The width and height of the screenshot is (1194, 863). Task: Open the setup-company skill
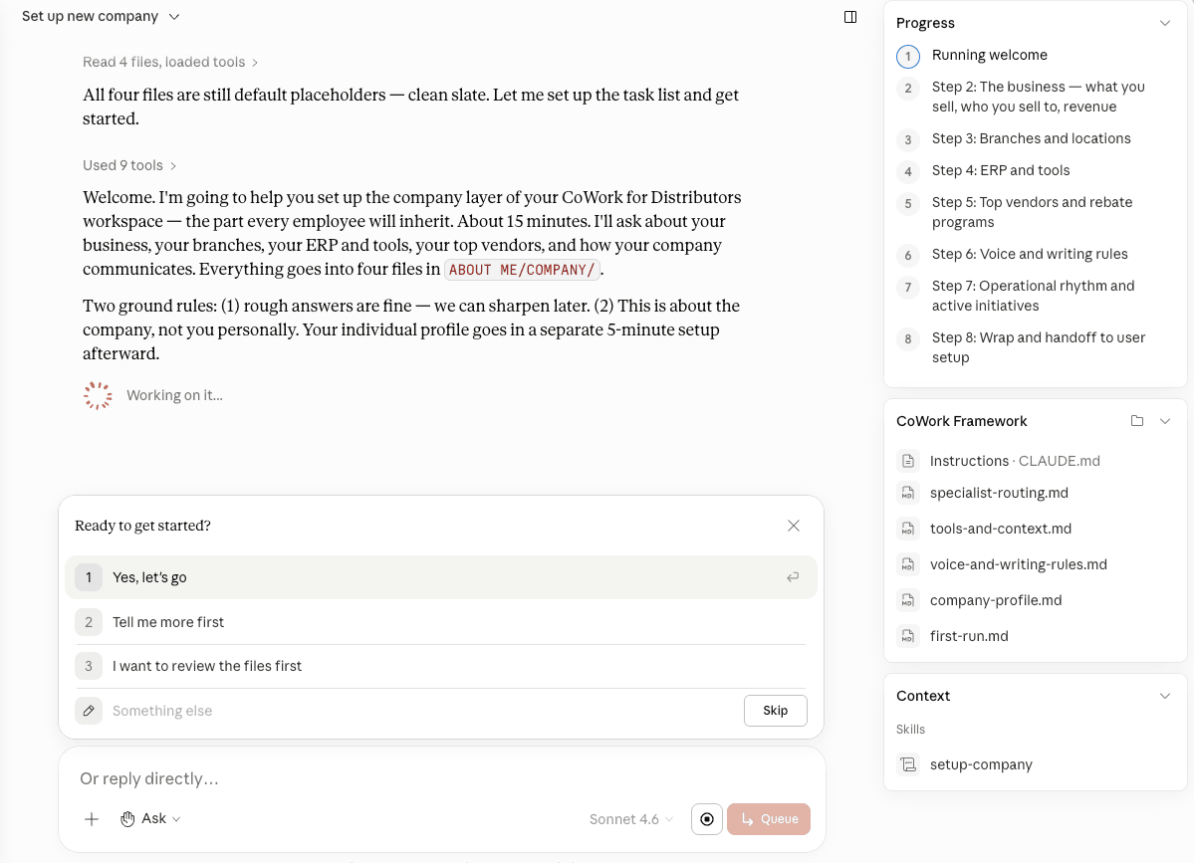click(x=981, y=764)
